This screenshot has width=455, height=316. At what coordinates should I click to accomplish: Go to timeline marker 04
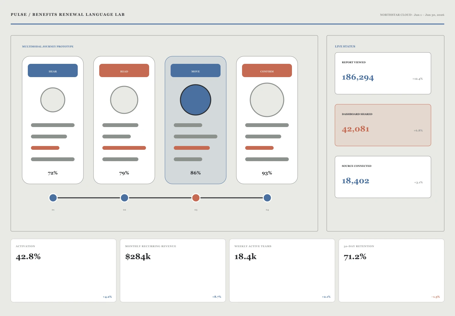pyautogui.click(x=267, y=198)
